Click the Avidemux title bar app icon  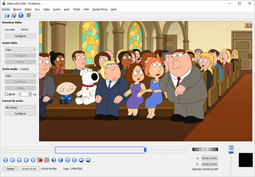(x=3, y=3)
